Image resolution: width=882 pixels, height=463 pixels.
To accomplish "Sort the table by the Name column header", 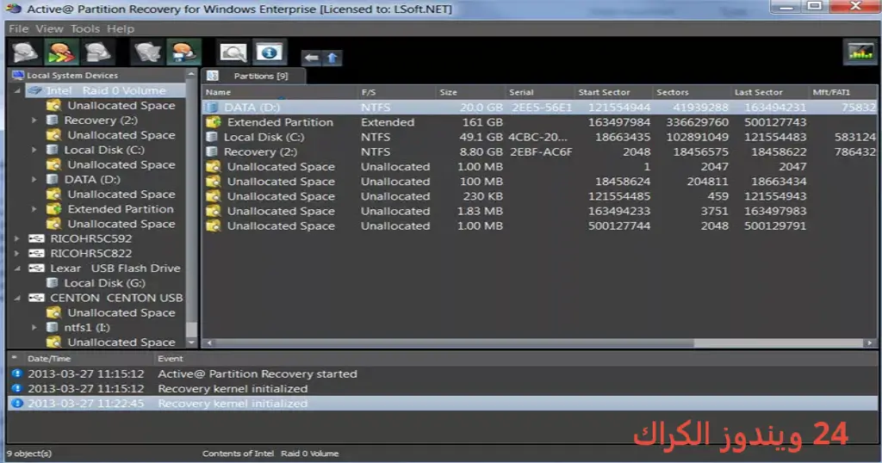I will coord(280,92).
